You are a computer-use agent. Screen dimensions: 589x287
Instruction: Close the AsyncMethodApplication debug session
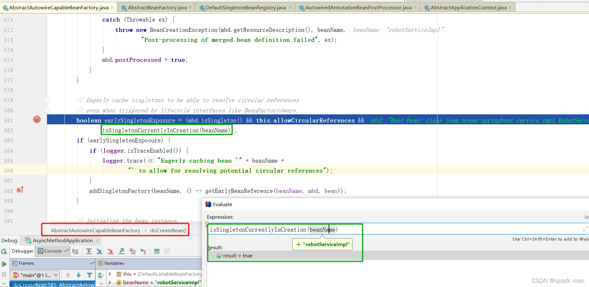[97, 241]
